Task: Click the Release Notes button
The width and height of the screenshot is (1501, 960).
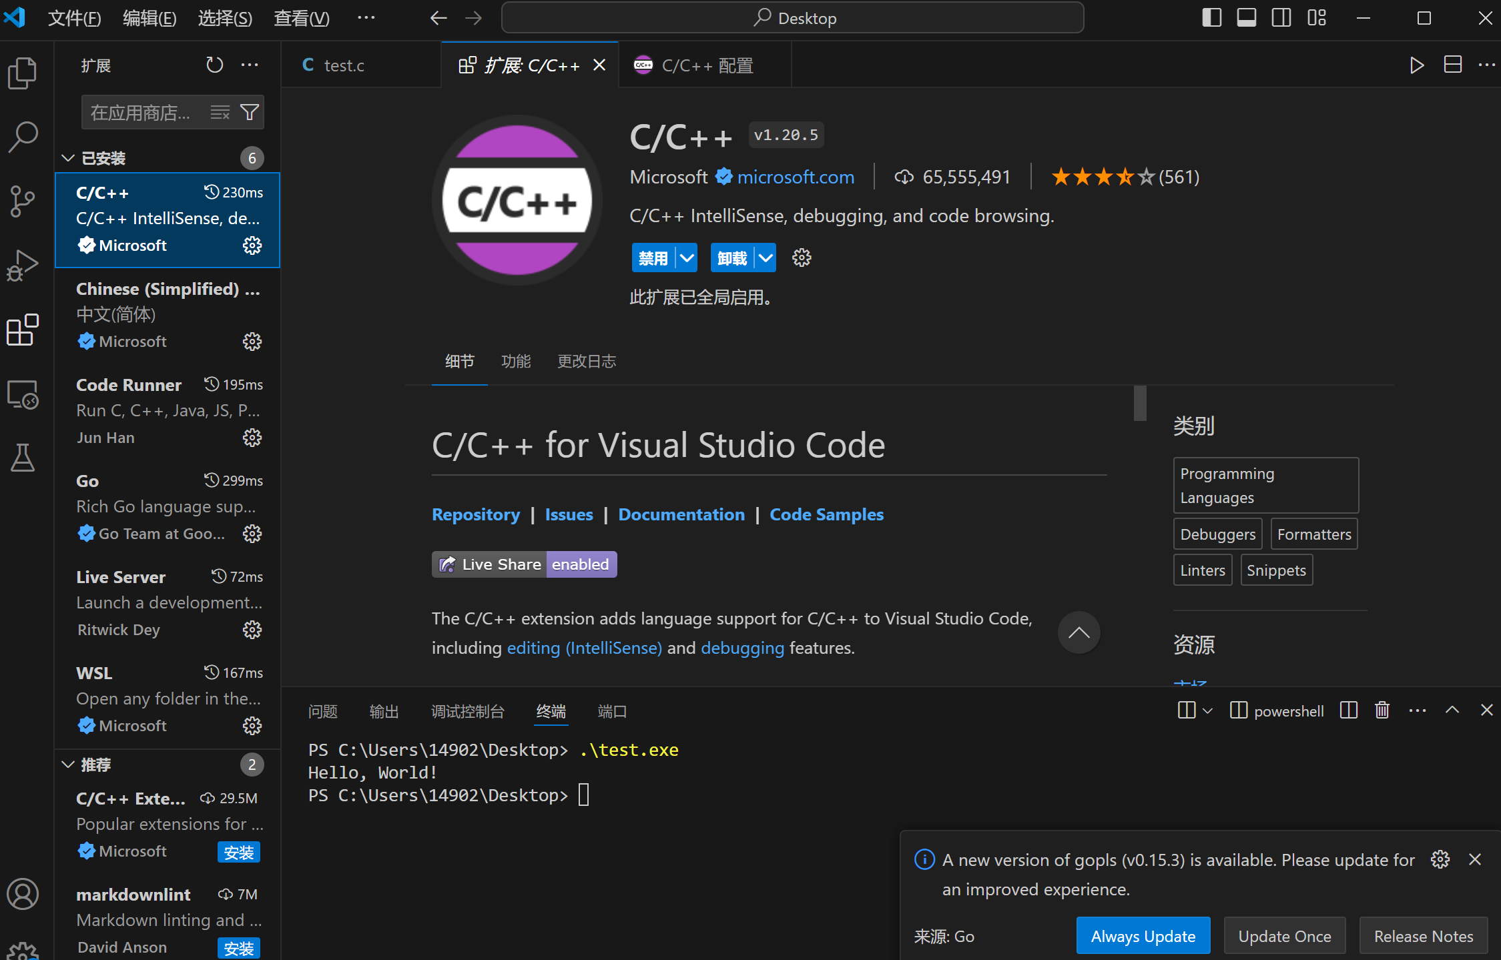Action: (1423, 935)
